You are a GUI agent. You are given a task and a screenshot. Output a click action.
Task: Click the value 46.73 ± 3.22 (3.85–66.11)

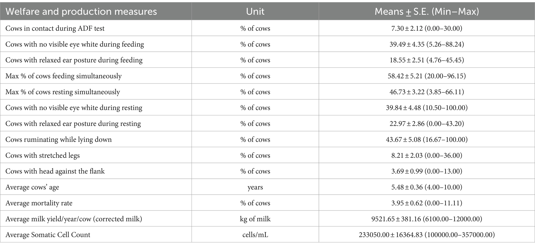(427, 92)
